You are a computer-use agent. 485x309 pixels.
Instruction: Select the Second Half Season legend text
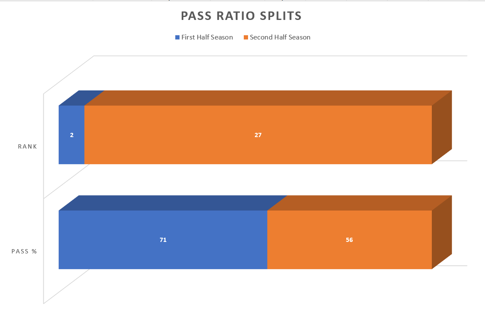pyautogui.click(x=280, y=37)
